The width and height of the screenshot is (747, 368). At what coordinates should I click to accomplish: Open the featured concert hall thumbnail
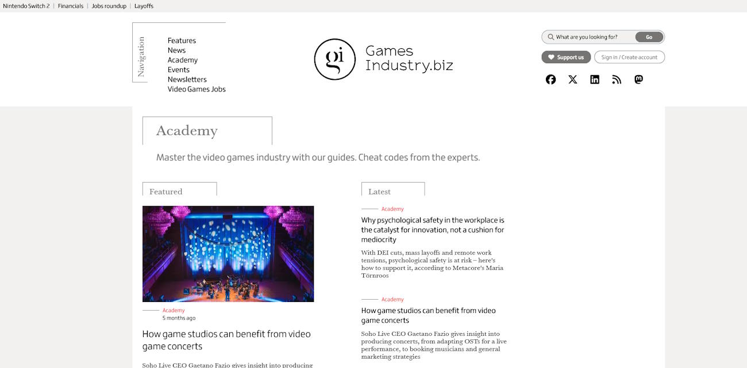[228, 254]
